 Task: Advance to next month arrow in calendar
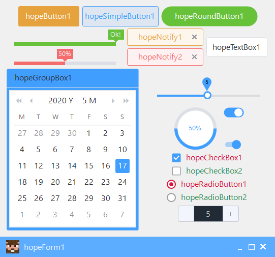[x=113, y=101]
